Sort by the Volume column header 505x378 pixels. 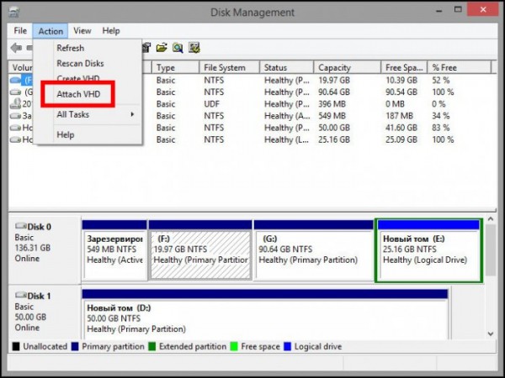(x=21, y=67)
